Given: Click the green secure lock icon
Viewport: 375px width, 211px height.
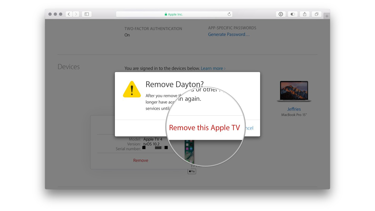Looking at the screenshot, I should pos(166,14).
